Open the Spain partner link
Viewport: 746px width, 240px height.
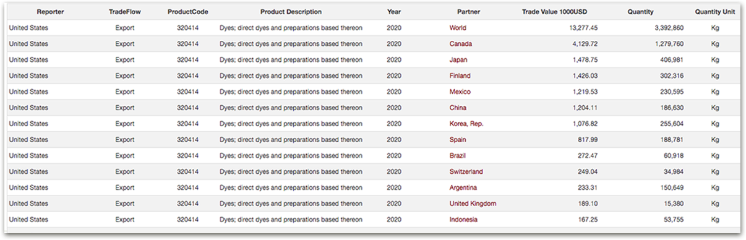coord(458,140)
